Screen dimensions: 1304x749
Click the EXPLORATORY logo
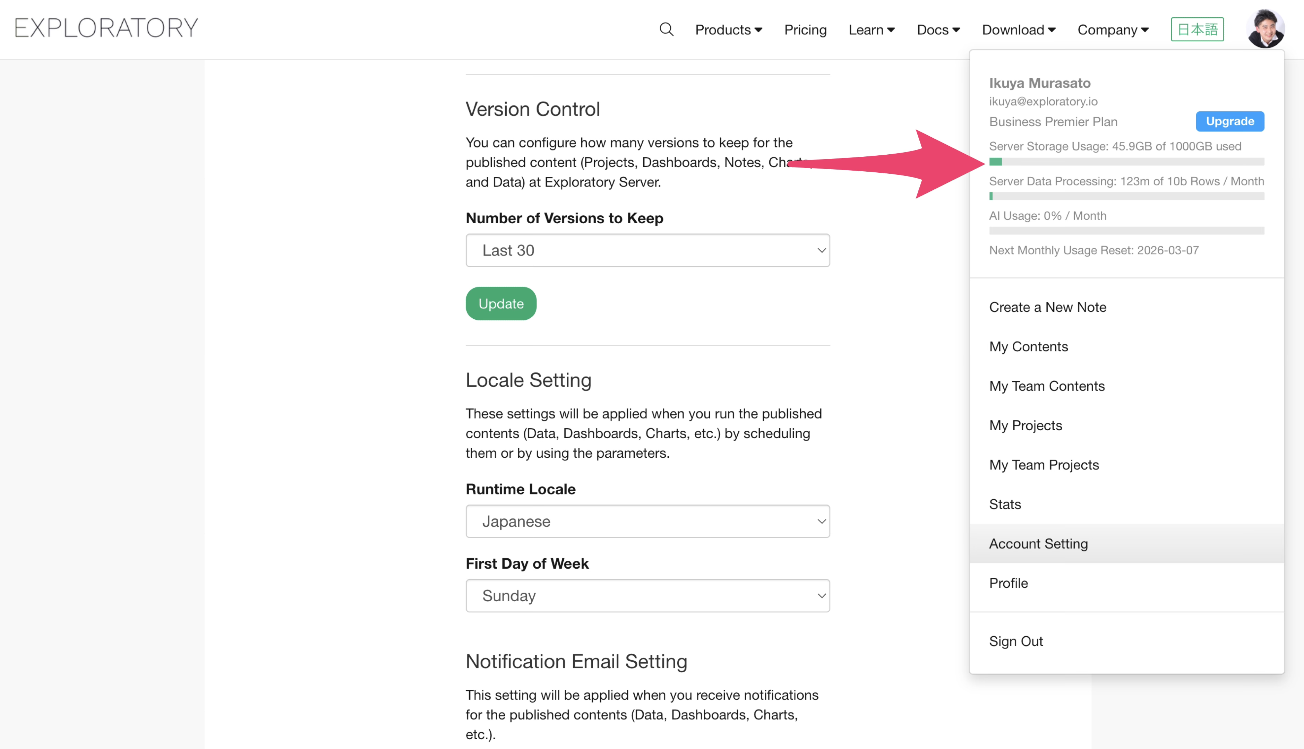(106, 28)
